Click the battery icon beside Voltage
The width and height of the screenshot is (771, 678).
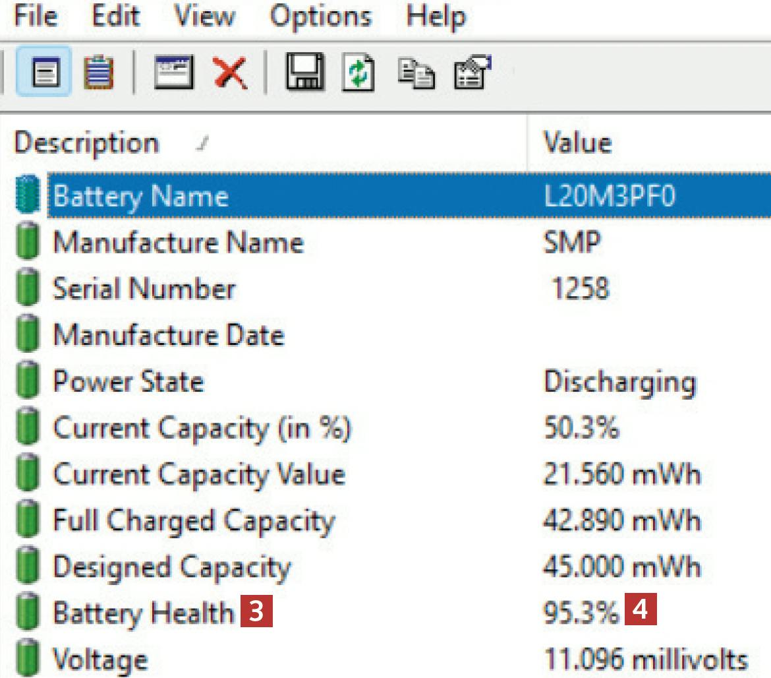click(26, 660)
